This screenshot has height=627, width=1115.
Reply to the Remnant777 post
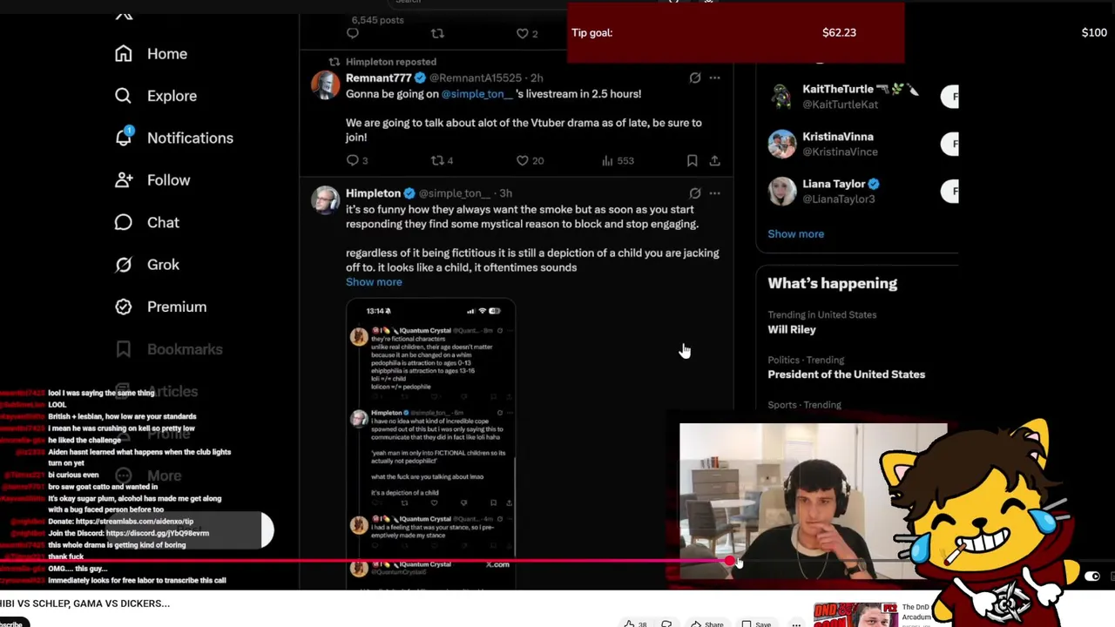[353, 160]
